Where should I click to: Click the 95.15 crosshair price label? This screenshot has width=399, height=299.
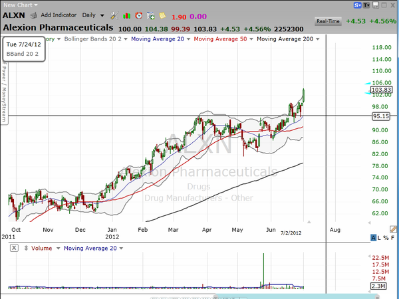click(x=381, y=116)
